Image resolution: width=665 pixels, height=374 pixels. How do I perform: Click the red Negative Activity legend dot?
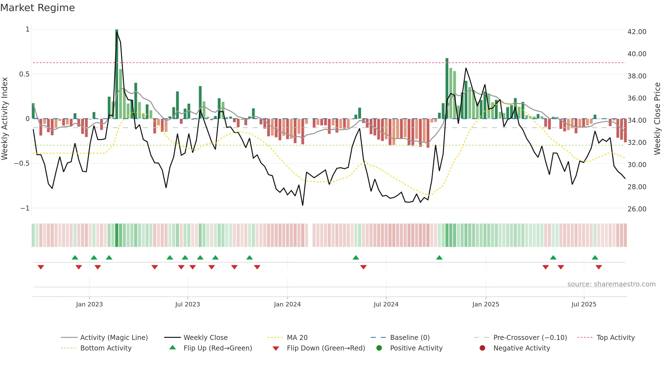pos(482,348)
